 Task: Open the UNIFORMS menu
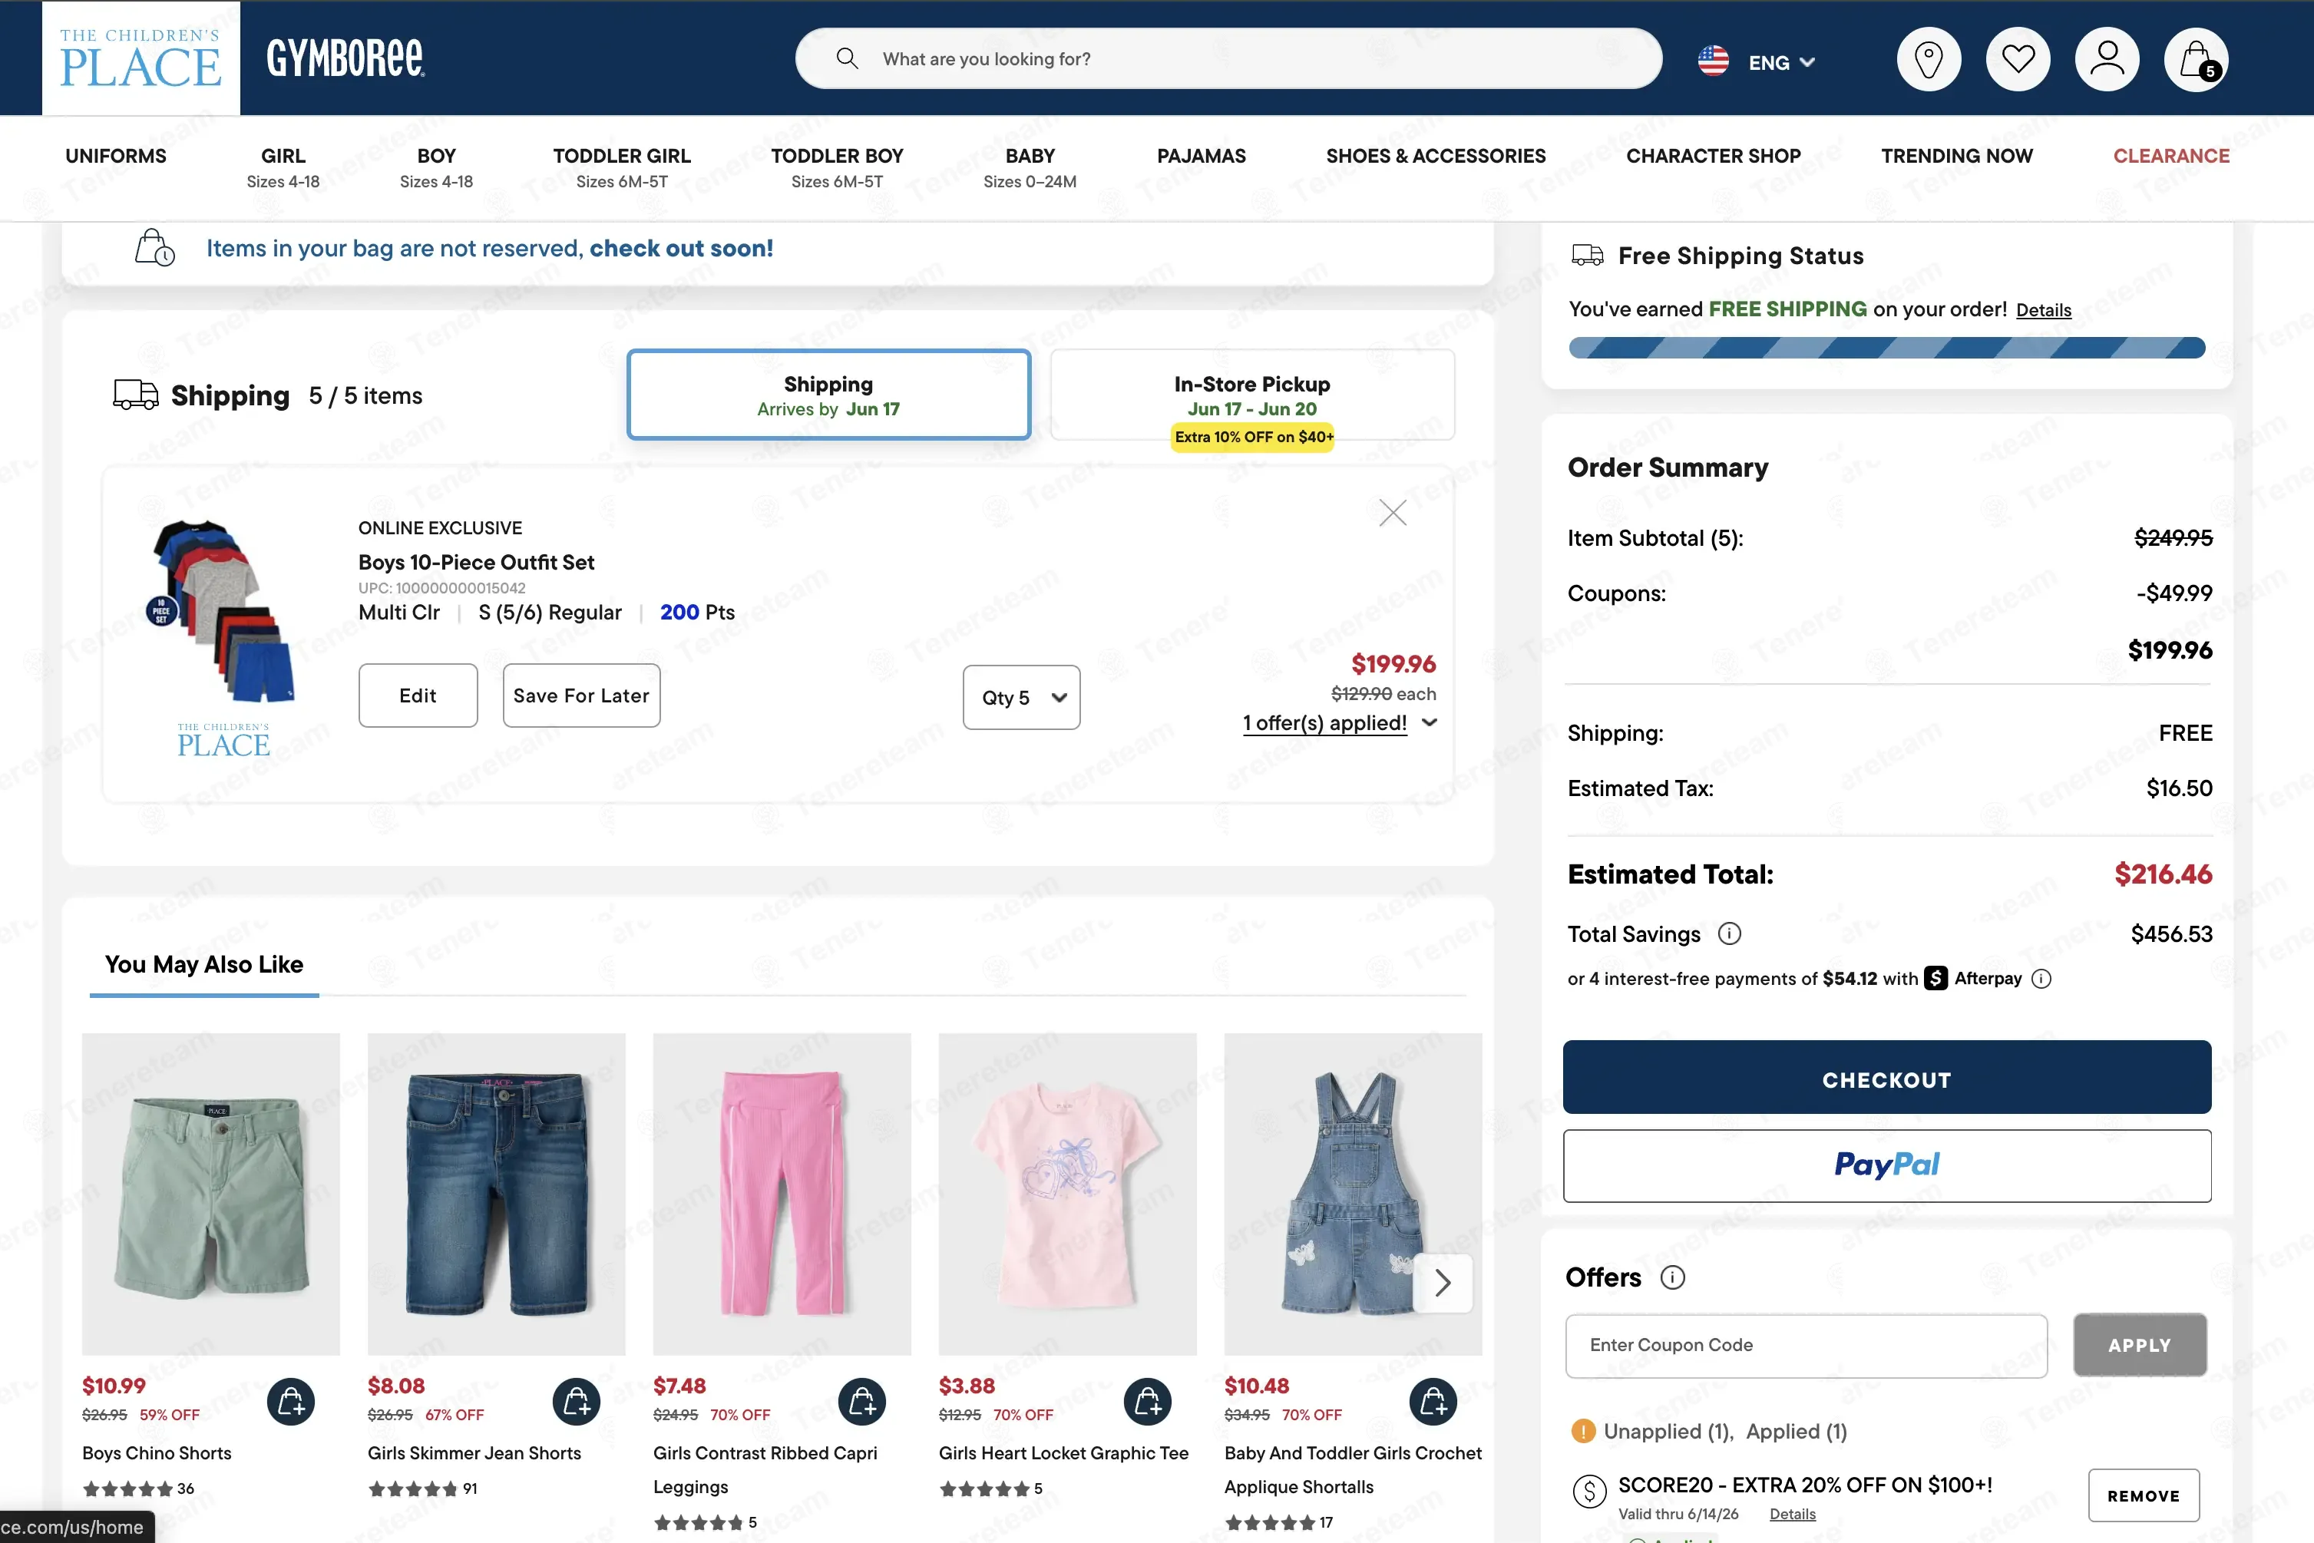point(115,156)
